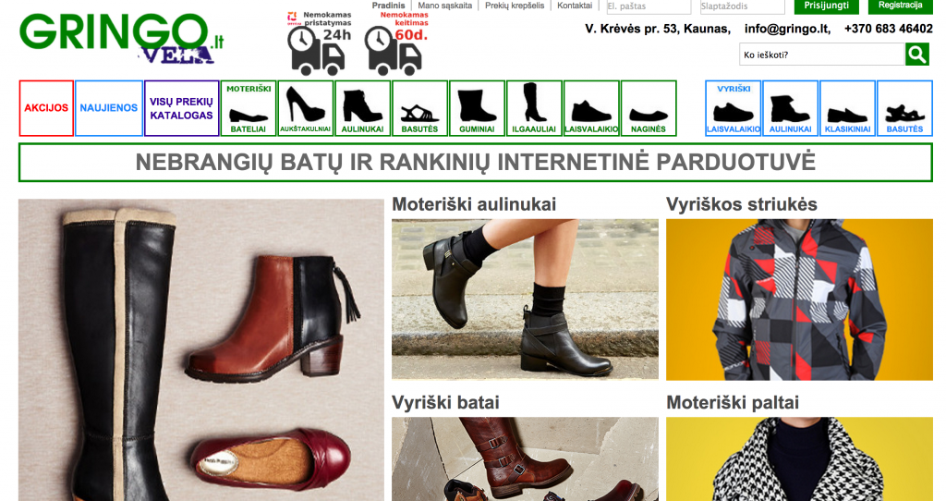The image size is (946, 501).
Task: Focus the Ko ieškoti search field
Action: click(x=822, y=55)
